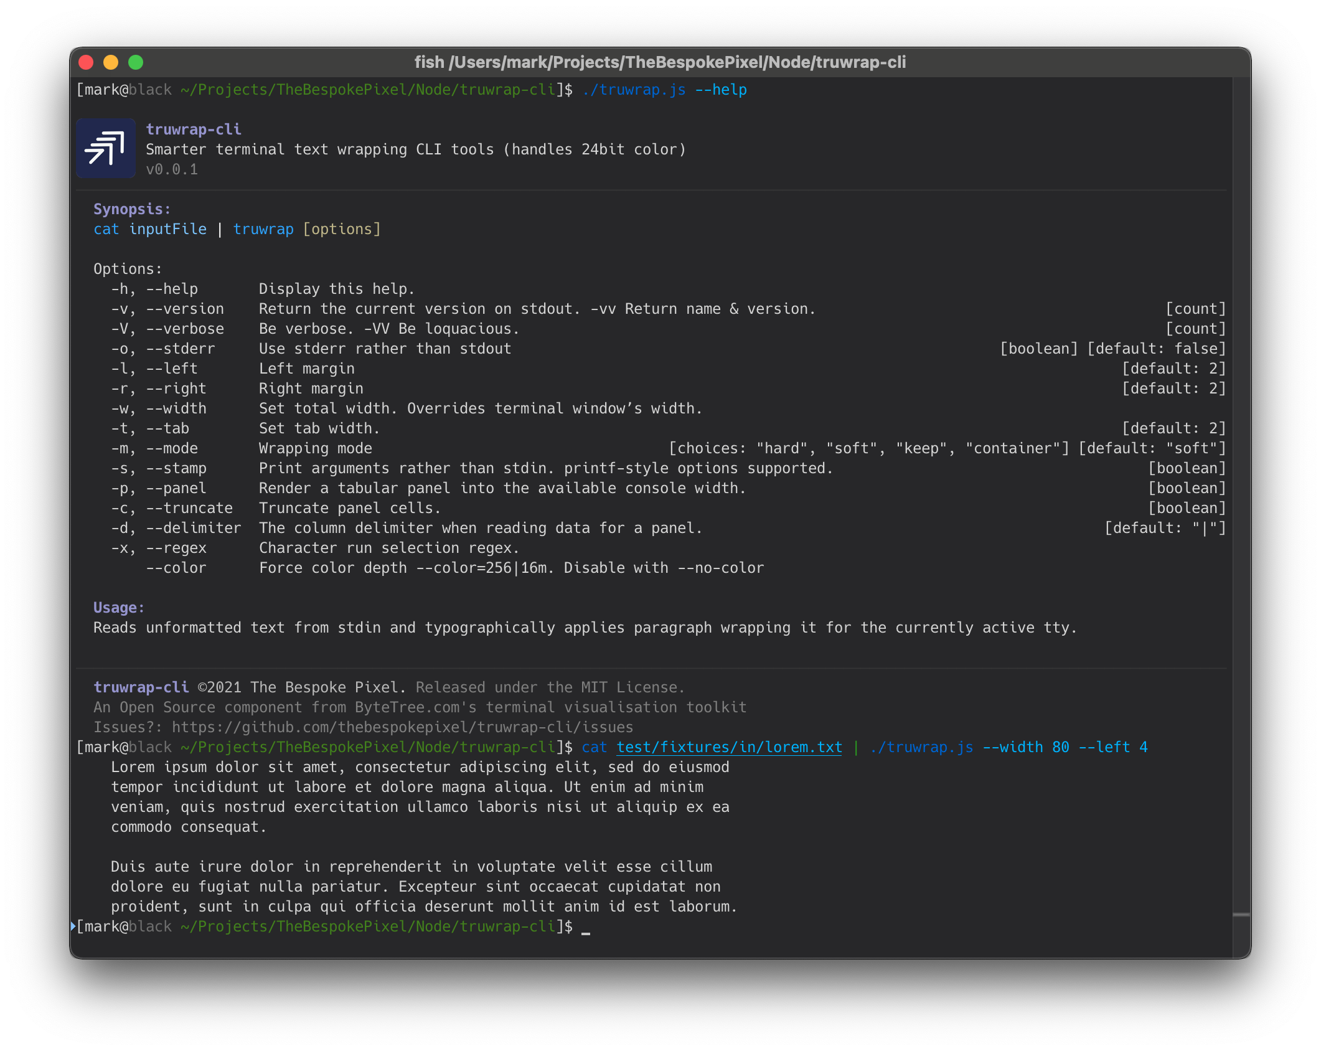Click the yellow minimize window button
1321x1051 pixels.
[111, 62]
